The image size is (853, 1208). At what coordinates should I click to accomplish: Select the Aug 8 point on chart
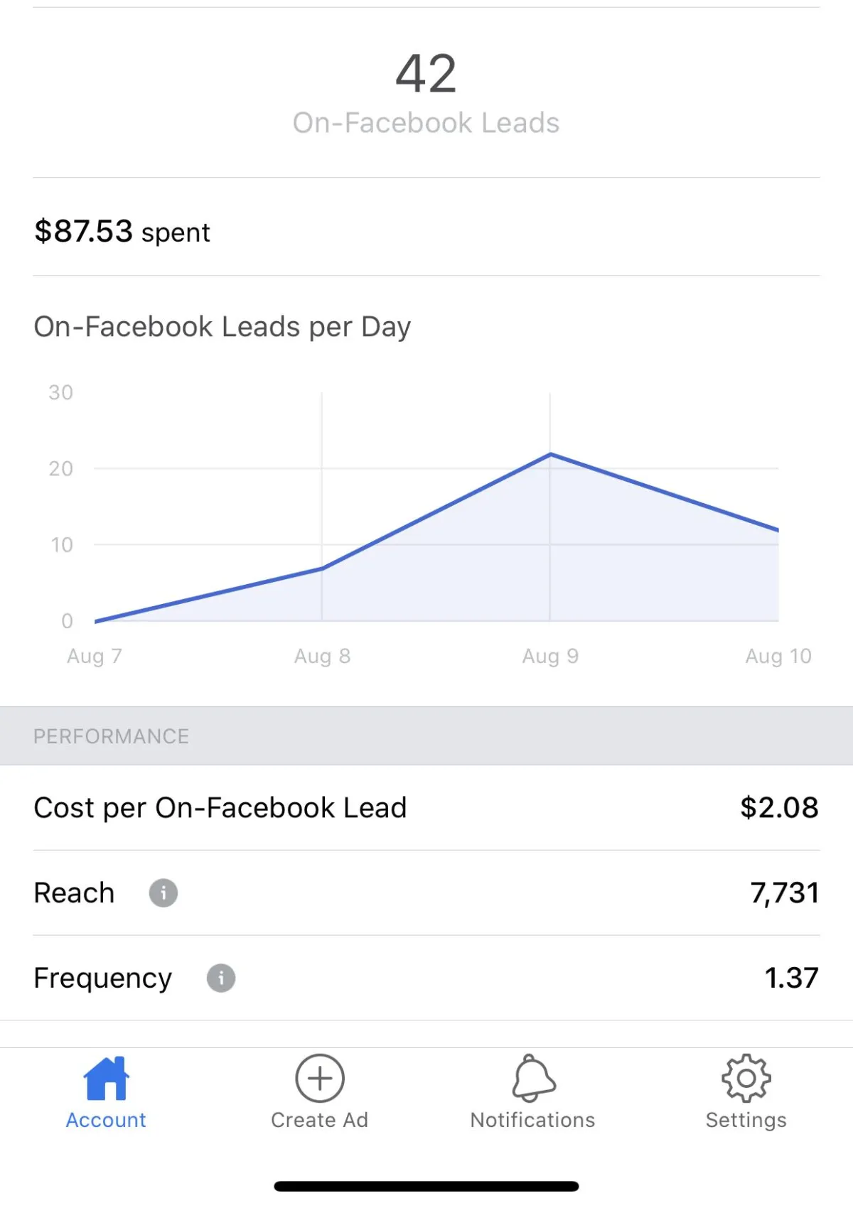[x=322, y=568]
